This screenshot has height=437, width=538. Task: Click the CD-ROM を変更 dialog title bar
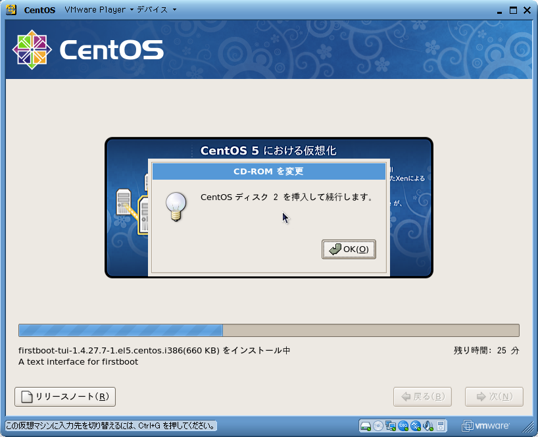pyautogui.click(x=269, y=171)
